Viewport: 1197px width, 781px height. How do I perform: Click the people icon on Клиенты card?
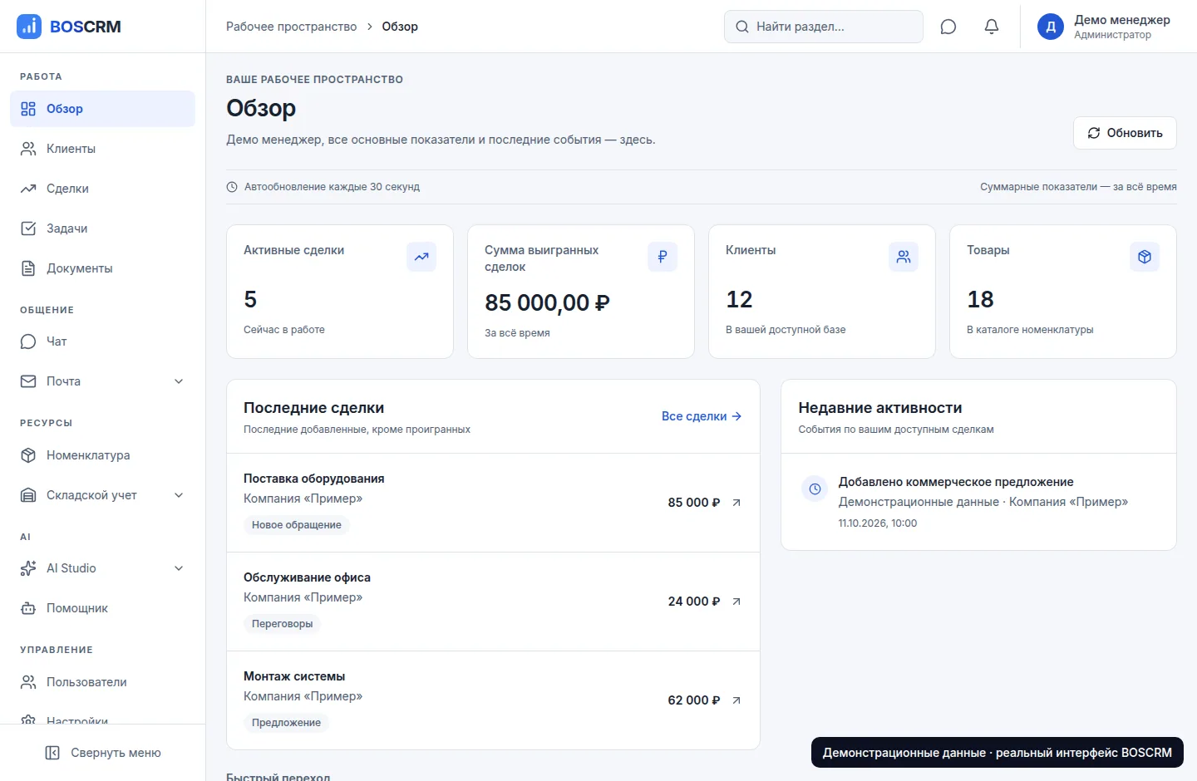[x=904, y=257]
